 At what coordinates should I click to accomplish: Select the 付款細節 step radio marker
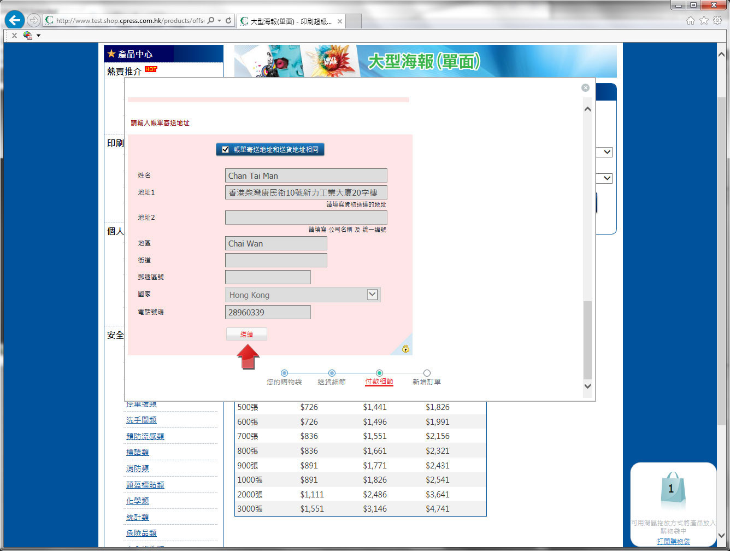(x=379, y=373)
